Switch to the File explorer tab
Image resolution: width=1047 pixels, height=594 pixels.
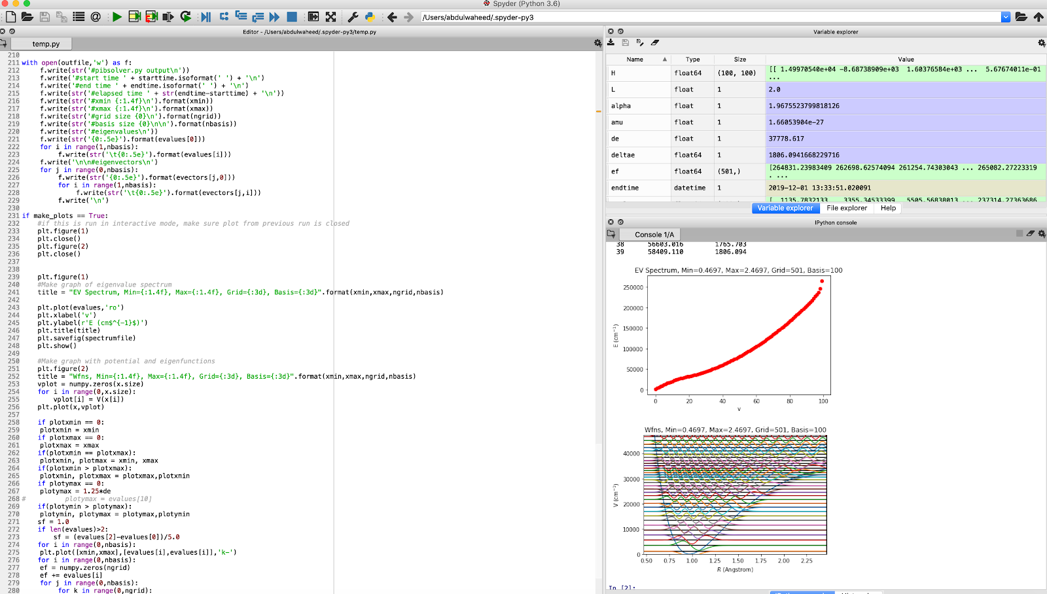(847, 208)
